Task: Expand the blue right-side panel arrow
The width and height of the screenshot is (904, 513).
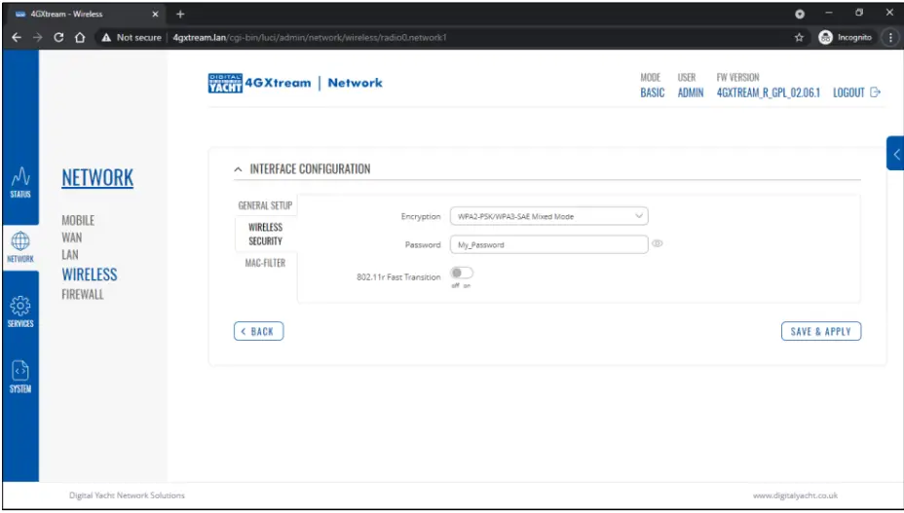Action: [x=895, y=154]
